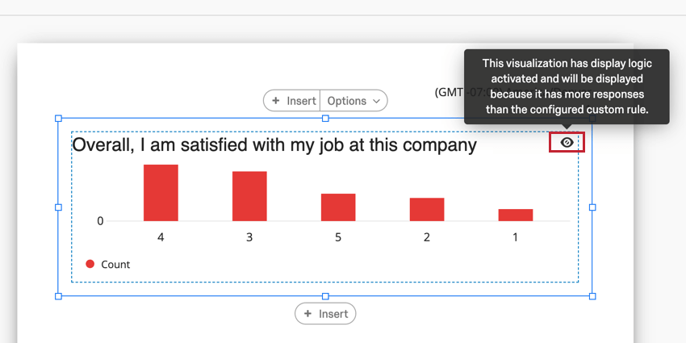Click the chart title text
This screenshot has height=343, width=686.
(274, 145)
